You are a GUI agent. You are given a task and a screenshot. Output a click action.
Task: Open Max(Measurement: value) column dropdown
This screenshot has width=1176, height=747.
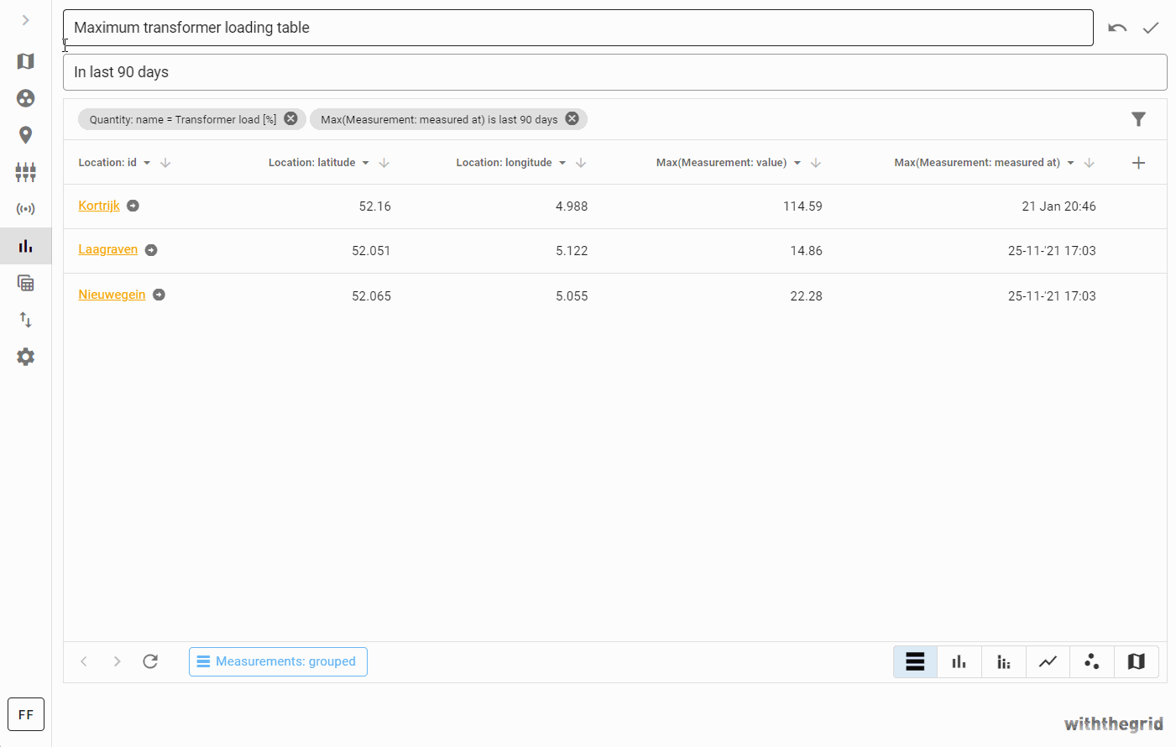pyautogui.click(x=797, y=163)
